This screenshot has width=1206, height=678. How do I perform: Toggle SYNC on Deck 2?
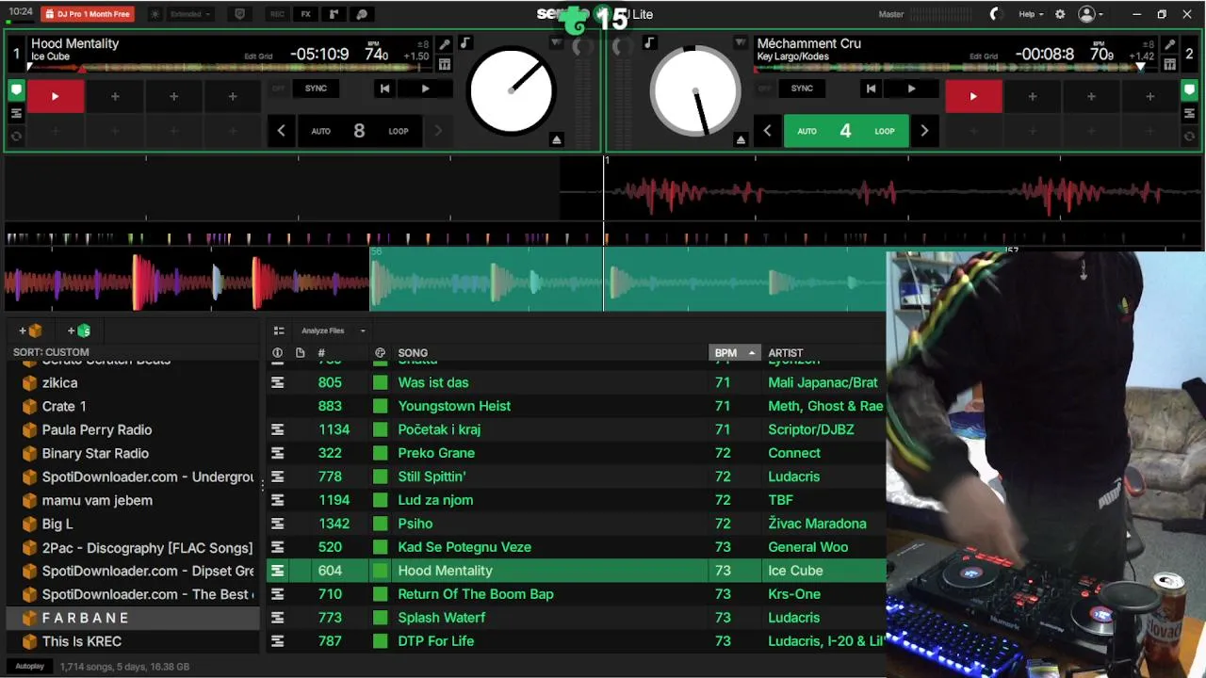tap(802, 89)
